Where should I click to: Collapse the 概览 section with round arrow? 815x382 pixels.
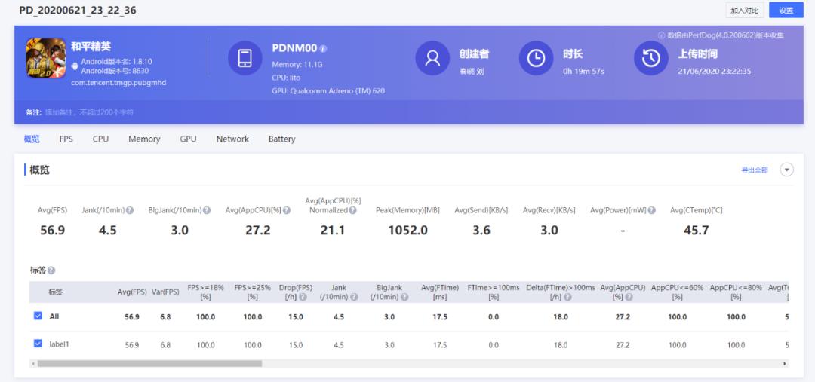tap(787, 170)
